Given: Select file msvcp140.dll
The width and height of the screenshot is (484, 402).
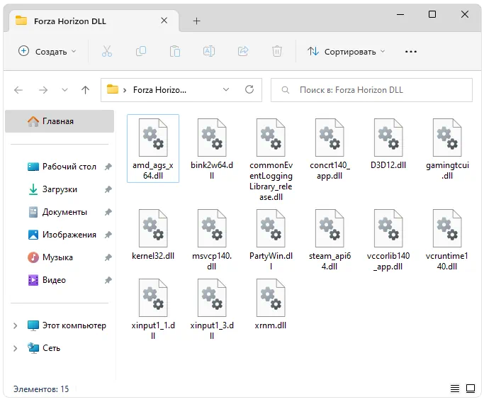Looking at the screenshot, I should pos(212,240).
